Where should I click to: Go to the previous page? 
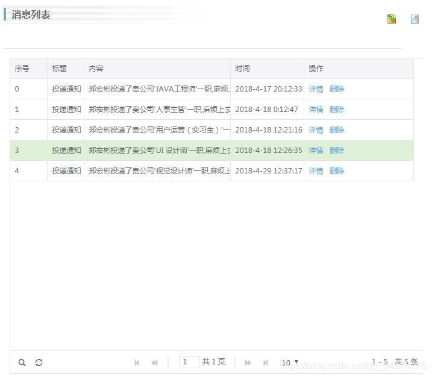pyautogui.click(x=155, y=363)
